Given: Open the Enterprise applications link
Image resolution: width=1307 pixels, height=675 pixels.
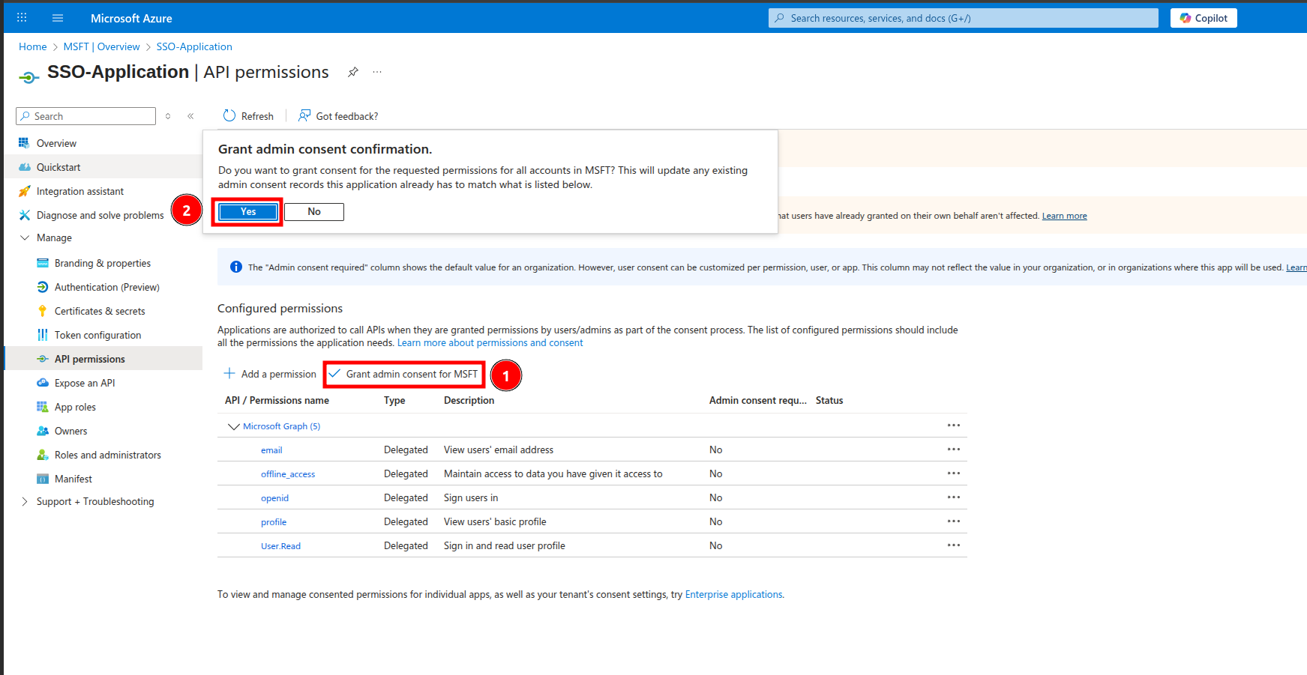Looking at the screenshot, I should tap(733, 594).
